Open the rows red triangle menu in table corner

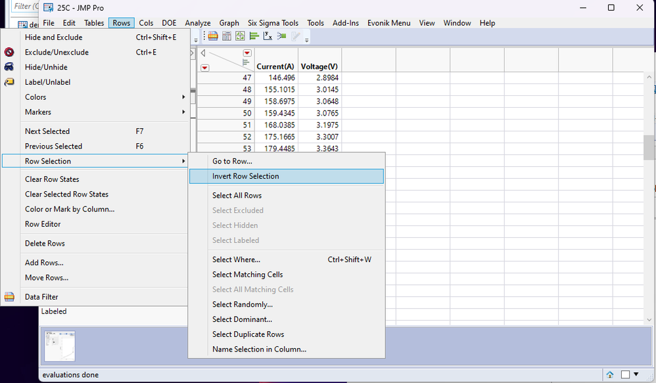(205, 68)
